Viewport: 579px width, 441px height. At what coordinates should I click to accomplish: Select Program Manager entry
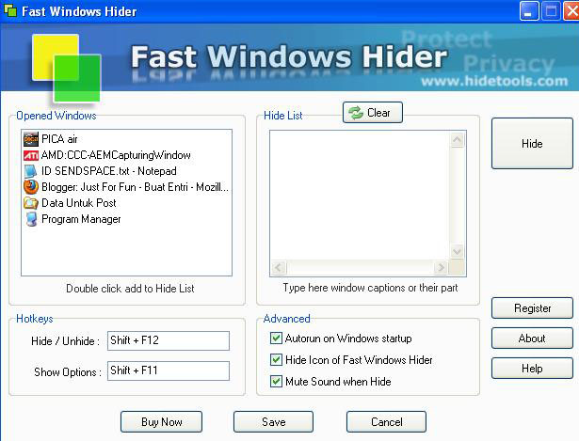pos(81,219)
